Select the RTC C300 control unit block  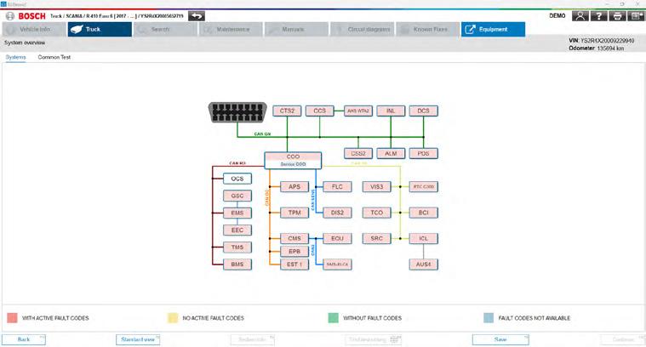pos(424,186)
